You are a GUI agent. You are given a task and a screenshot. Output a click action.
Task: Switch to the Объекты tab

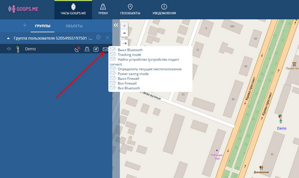click(74, 26)
